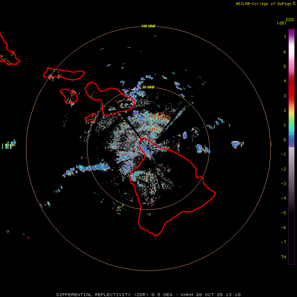Click the "2" value on the color scale
Viewport: 297px width, 297px height.
coord(285,111)
